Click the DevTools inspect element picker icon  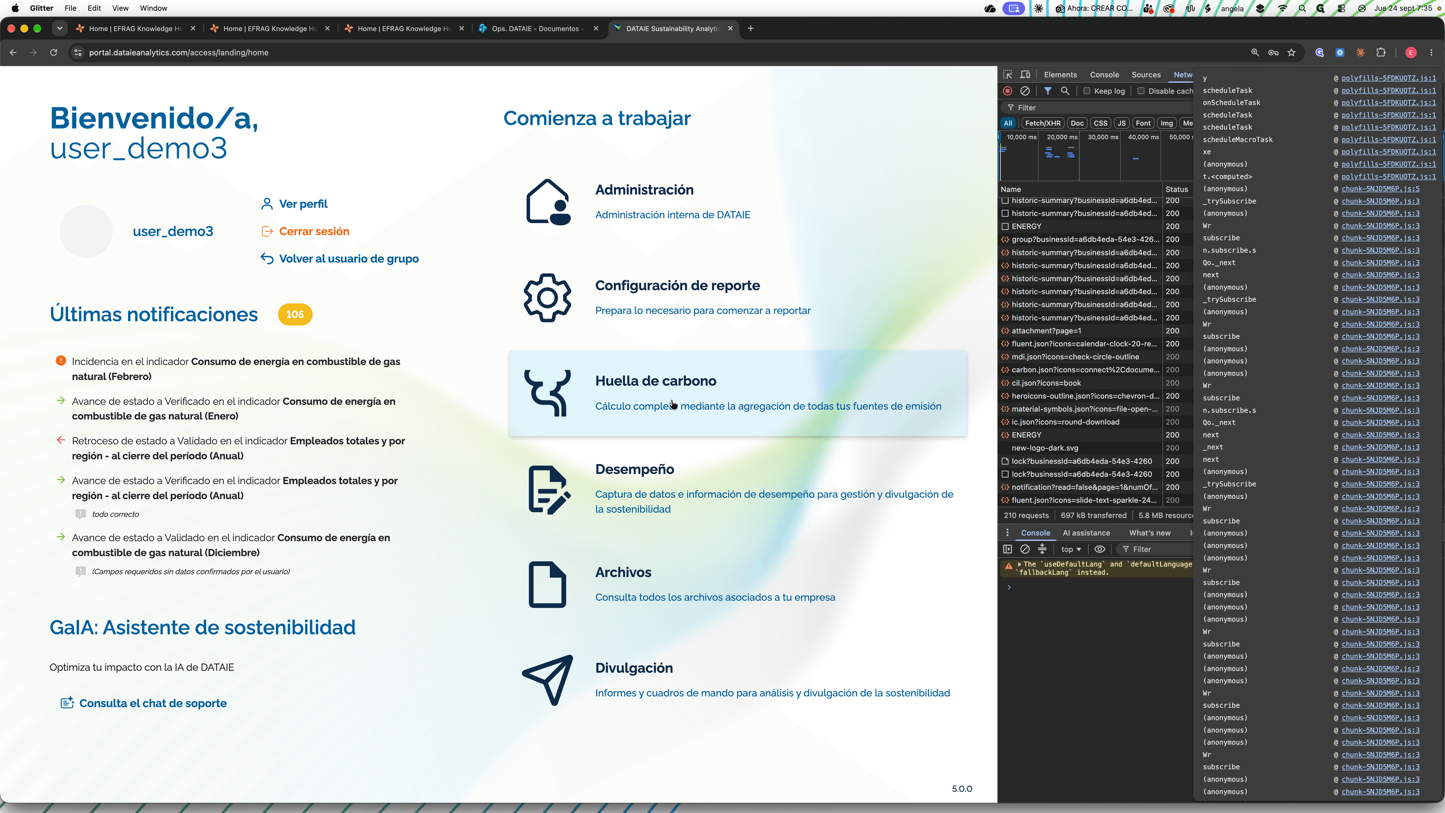(x=1007, y=75)
